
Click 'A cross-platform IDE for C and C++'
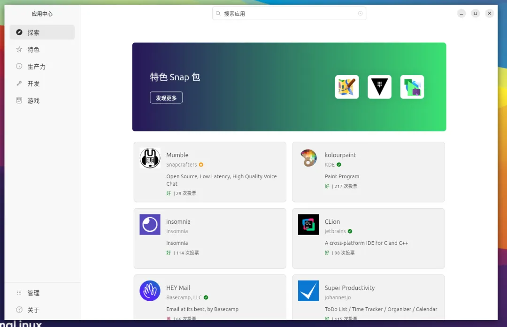click(x=366, y=243)
